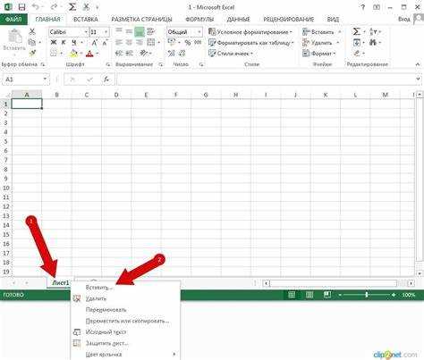
Task: Expand Стили ячеек gallery
Action: [231, 54]
